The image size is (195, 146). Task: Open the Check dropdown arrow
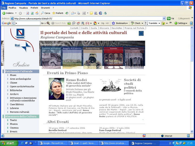[142, 23]
